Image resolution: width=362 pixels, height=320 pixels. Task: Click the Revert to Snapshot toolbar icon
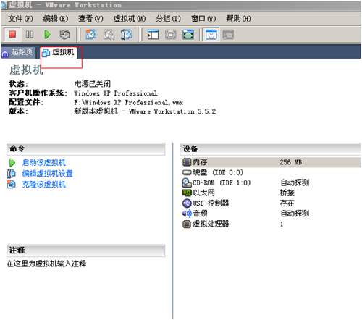click(109, 35)
